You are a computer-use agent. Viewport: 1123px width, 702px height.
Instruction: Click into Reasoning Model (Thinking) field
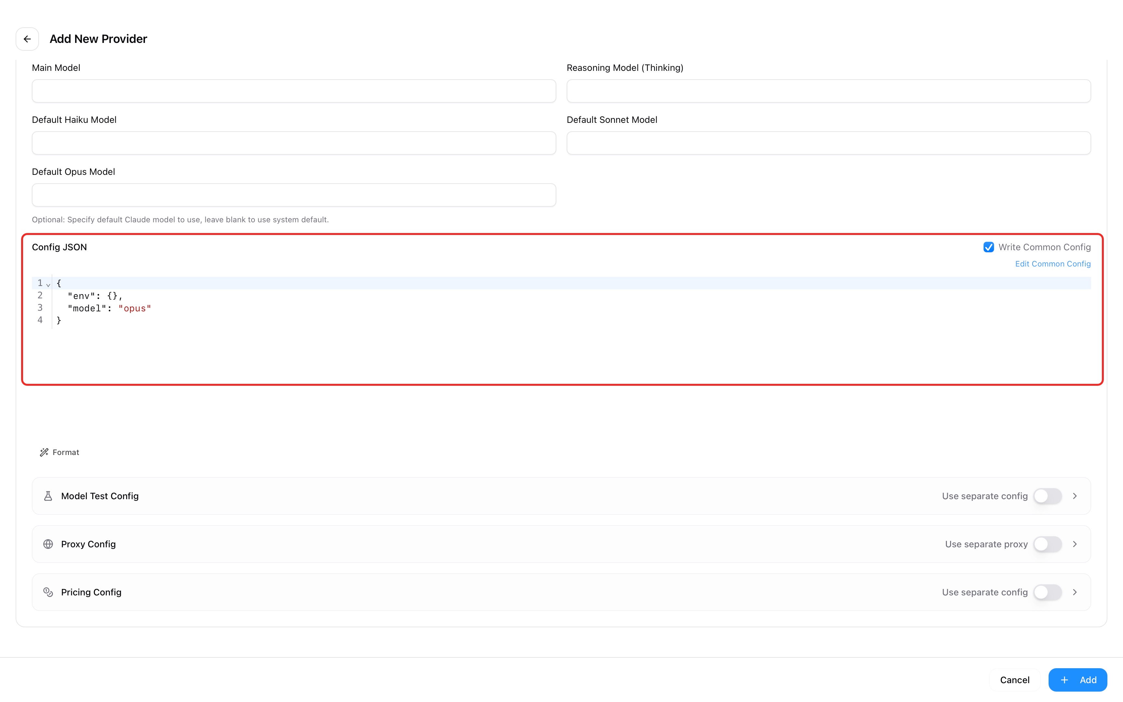(828, 91)
